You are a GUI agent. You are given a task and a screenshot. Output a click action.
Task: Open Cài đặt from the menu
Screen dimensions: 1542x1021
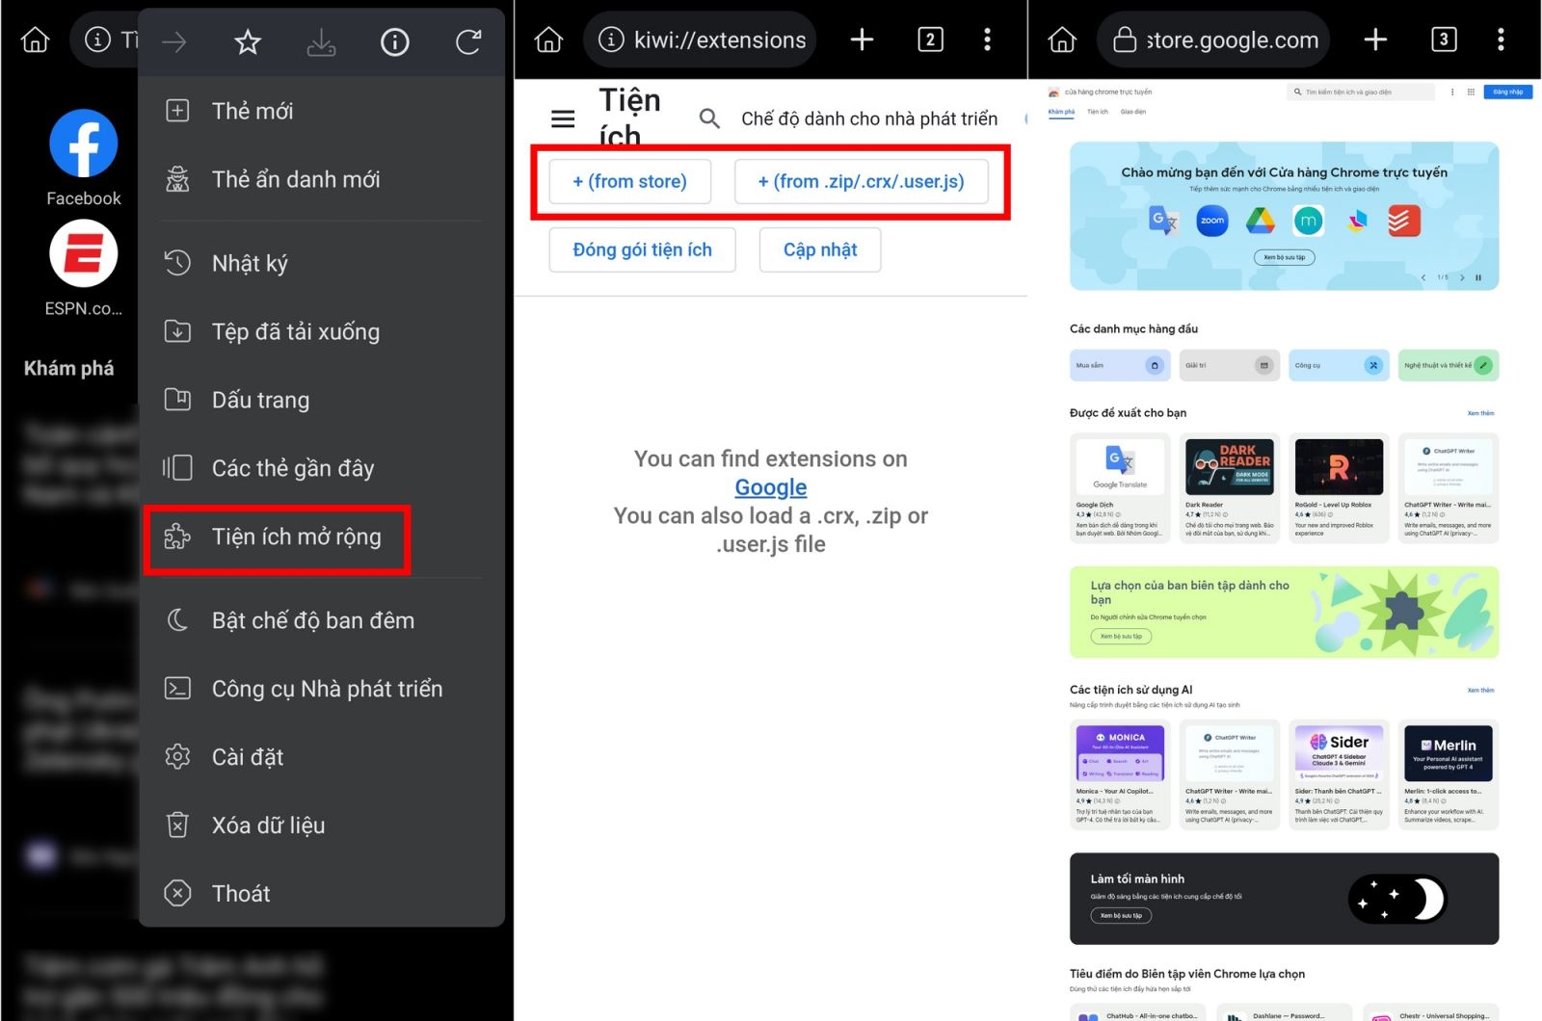coord(324,757)
